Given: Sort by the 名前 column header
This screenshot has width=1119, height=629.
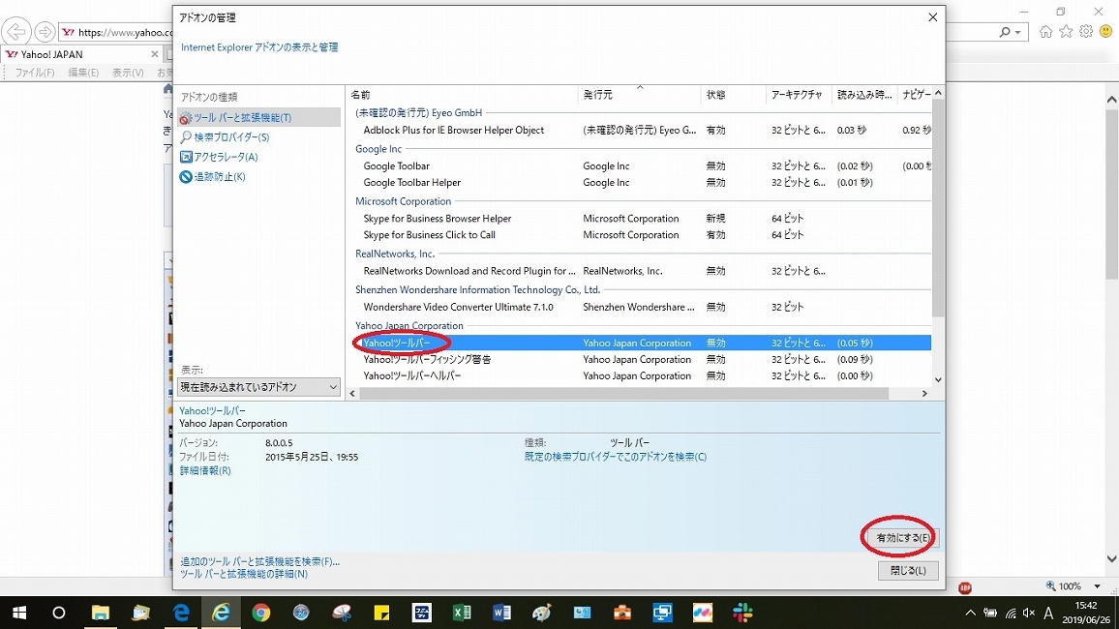Looking at the screenshot, I should (462, 95).
